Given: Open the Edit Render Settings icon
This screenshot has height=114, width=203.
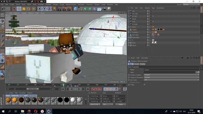Looking at the screenshot, I should pos(69,9).
